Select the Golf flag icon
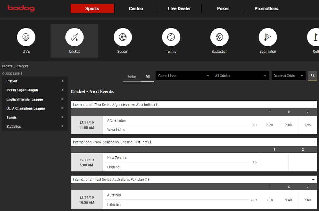Image resolution: width=319 pixels, height=211 pixels. point(314,37)
